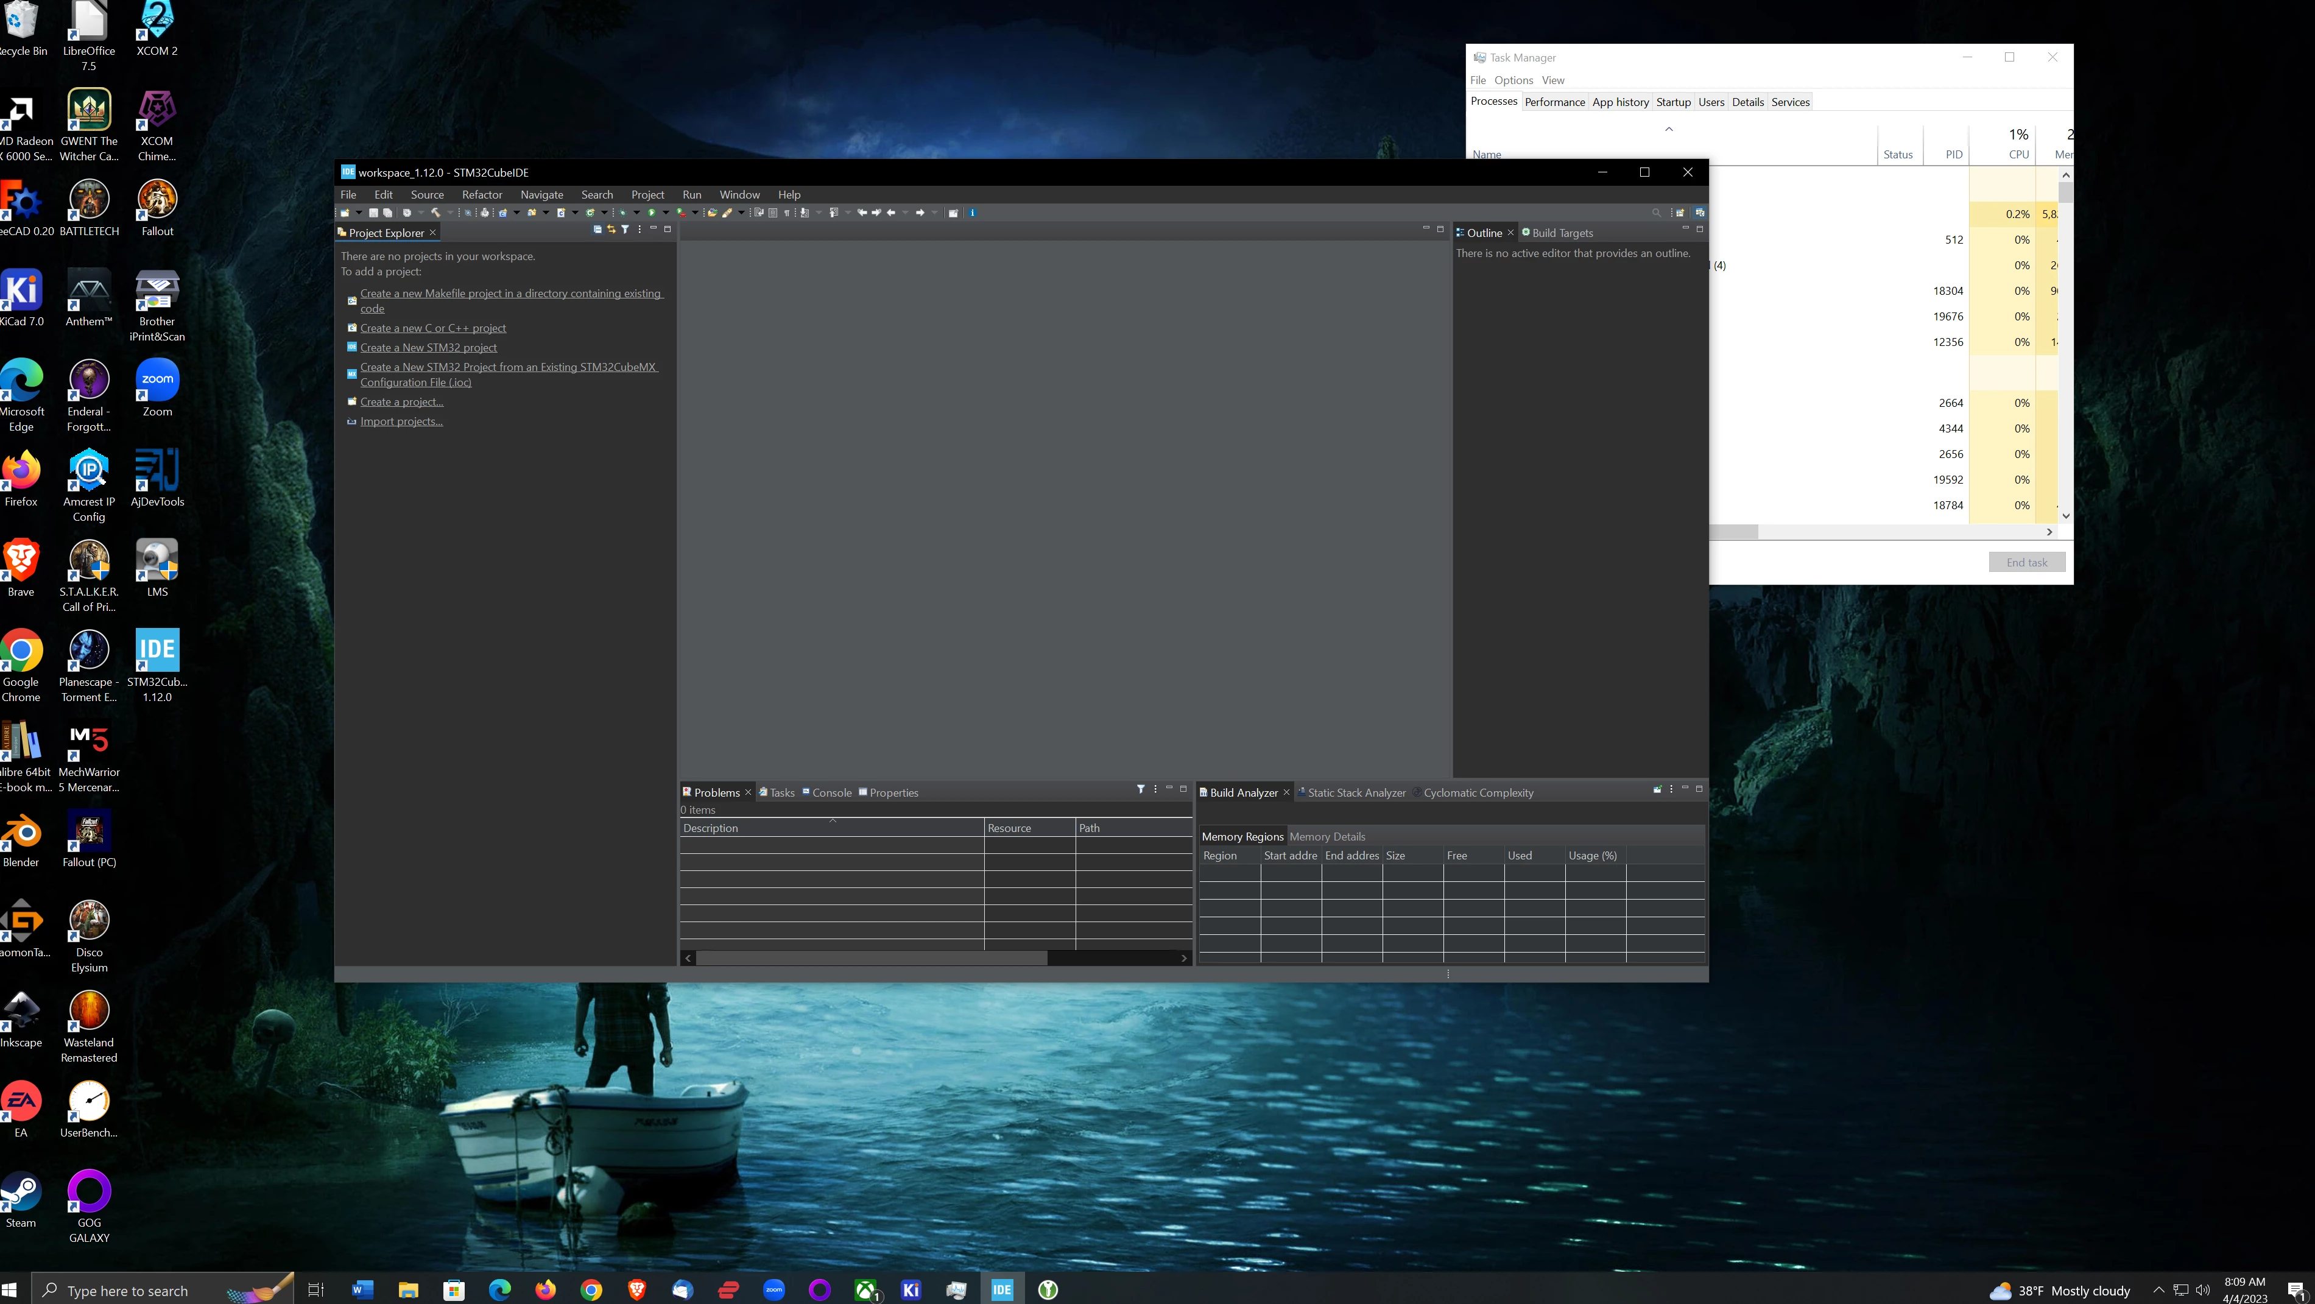Click the Back navigation arrow in the toolbar
The image size is (2315, 1304).
(x=892, y=213)
